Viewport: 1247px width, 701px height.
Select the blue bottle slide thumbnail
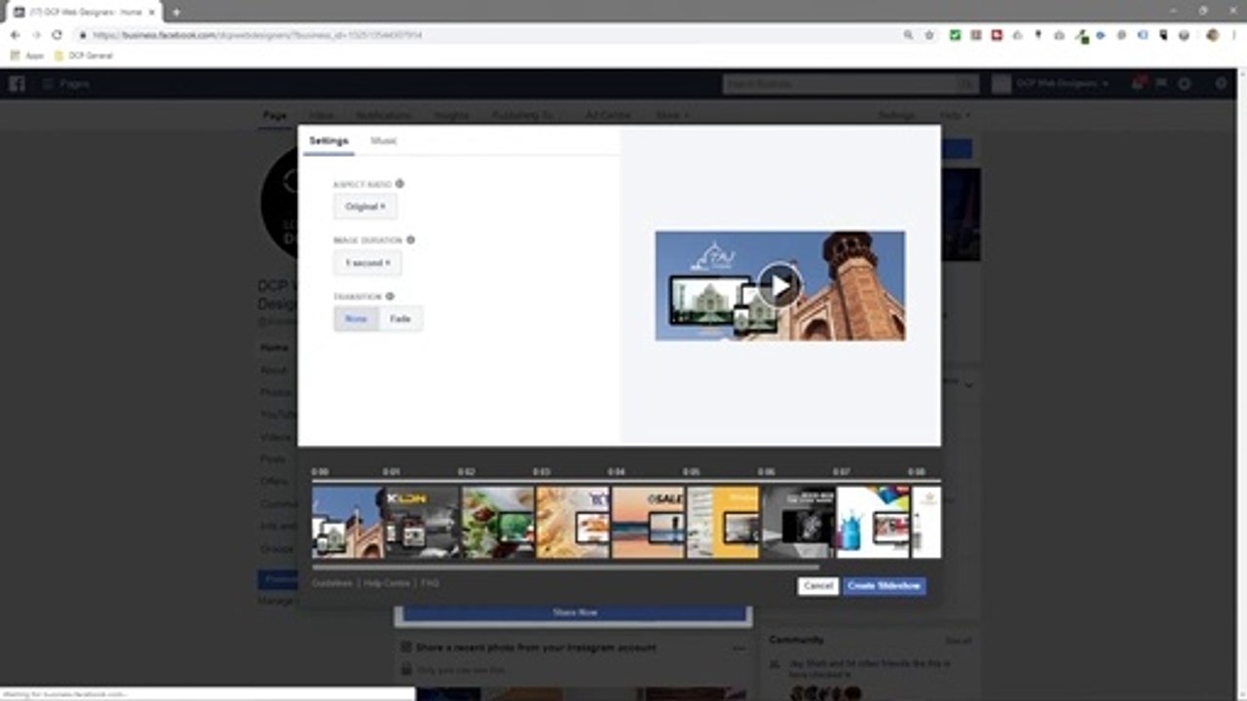coord(873,522)
